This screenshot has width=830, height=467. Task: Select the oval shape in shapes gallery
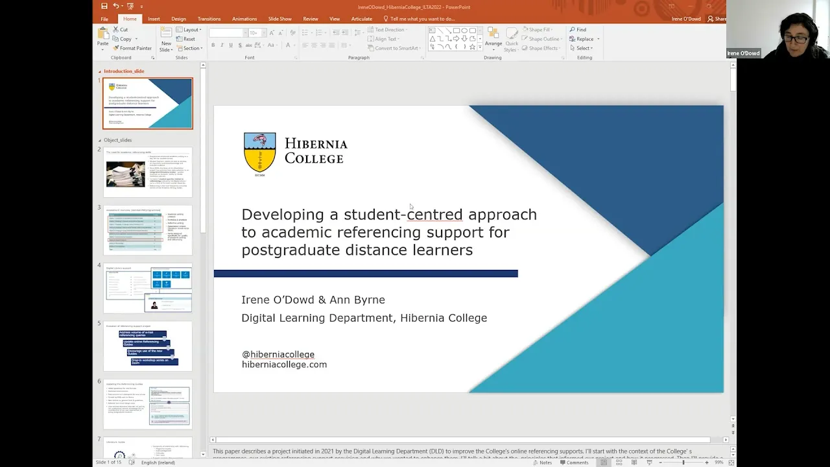[464, 30]
